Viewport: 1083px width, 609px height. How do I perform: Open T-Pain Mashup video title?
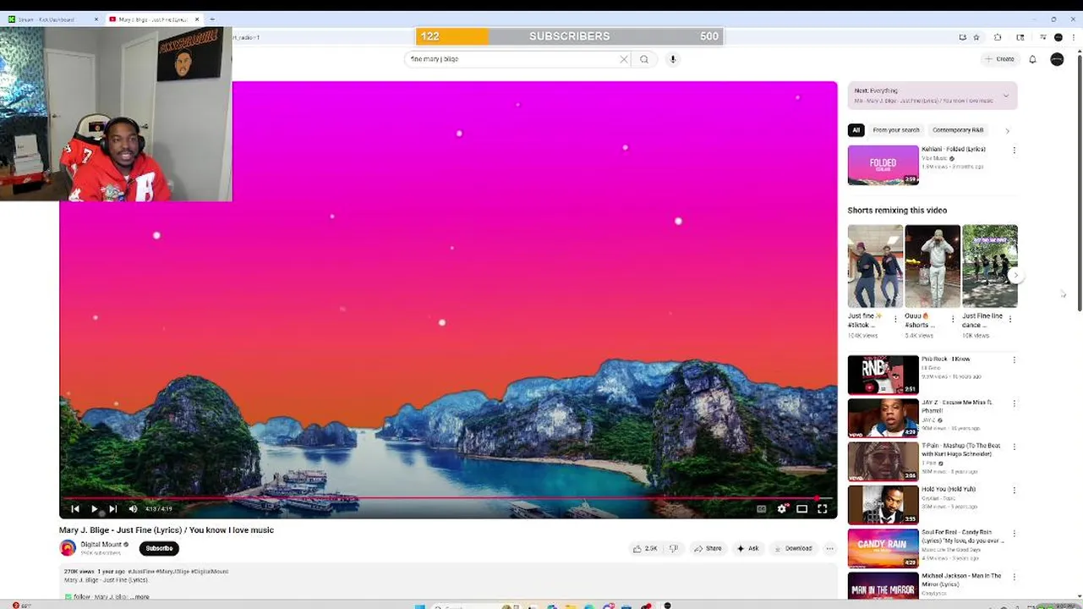click(x=960, y=449)
